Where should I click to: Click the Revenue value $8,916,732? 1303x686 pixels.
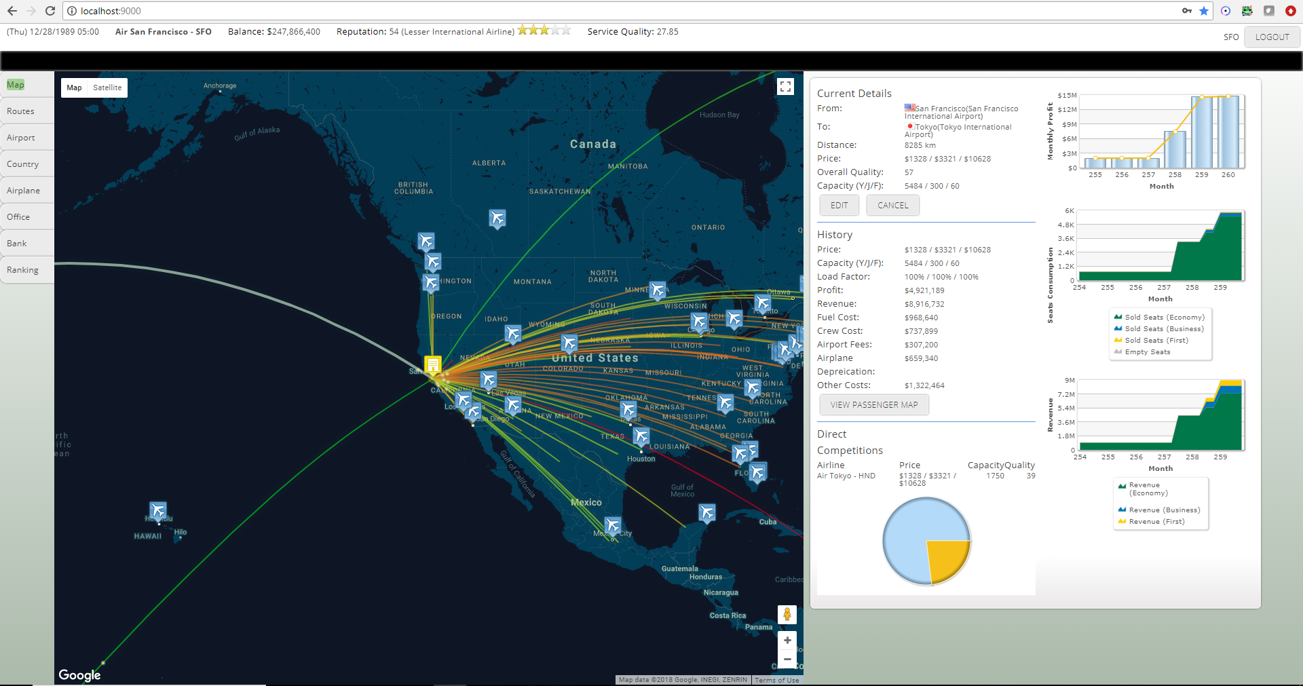(924, 304)
